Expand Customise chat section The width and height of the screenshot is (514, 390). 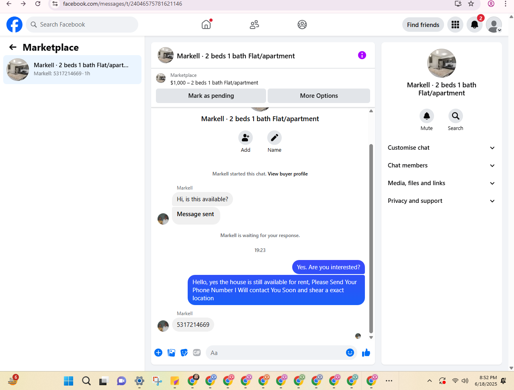point(442,148)
